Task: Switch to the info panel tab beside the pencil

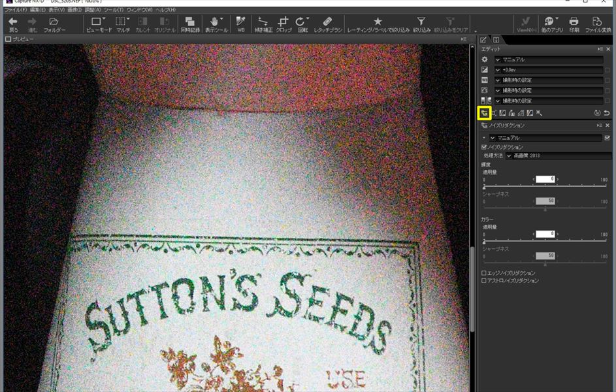Action: 496,40
